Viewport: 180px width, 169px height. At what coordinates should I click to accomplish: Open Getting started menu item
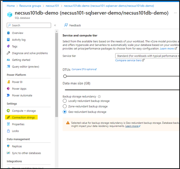click(x=21, y=60)
